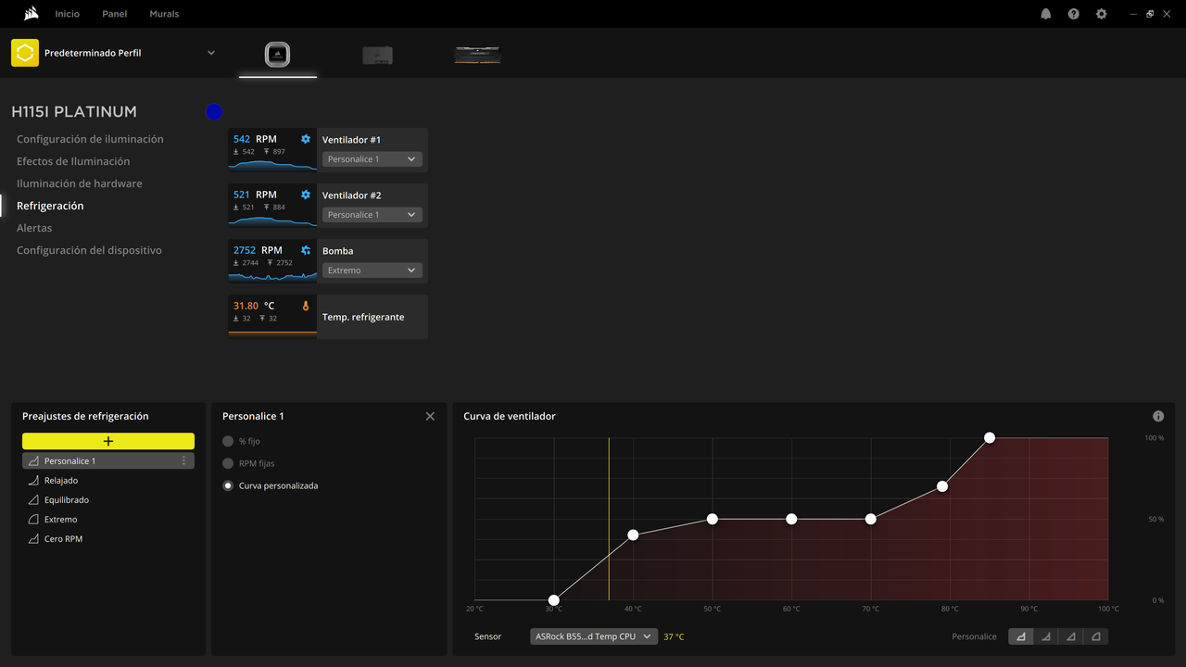Click the 50 °C curve point
This screenshot has height=667, width=1186.
click(x=713, y=519)
